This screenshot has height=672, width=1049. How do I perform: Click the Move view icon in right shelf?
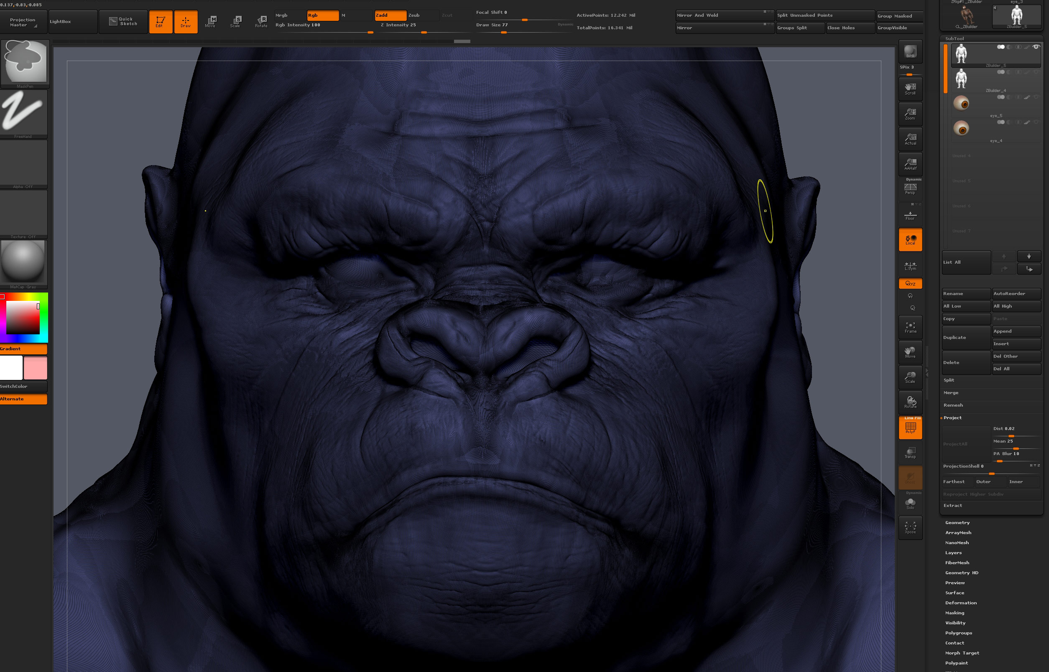(x=910, y=352)
